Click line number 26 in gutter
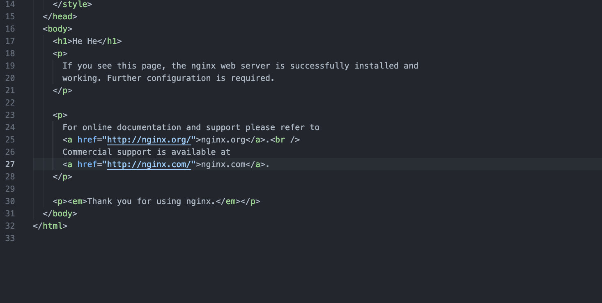 pyautogui.click(x=10, y=152)
